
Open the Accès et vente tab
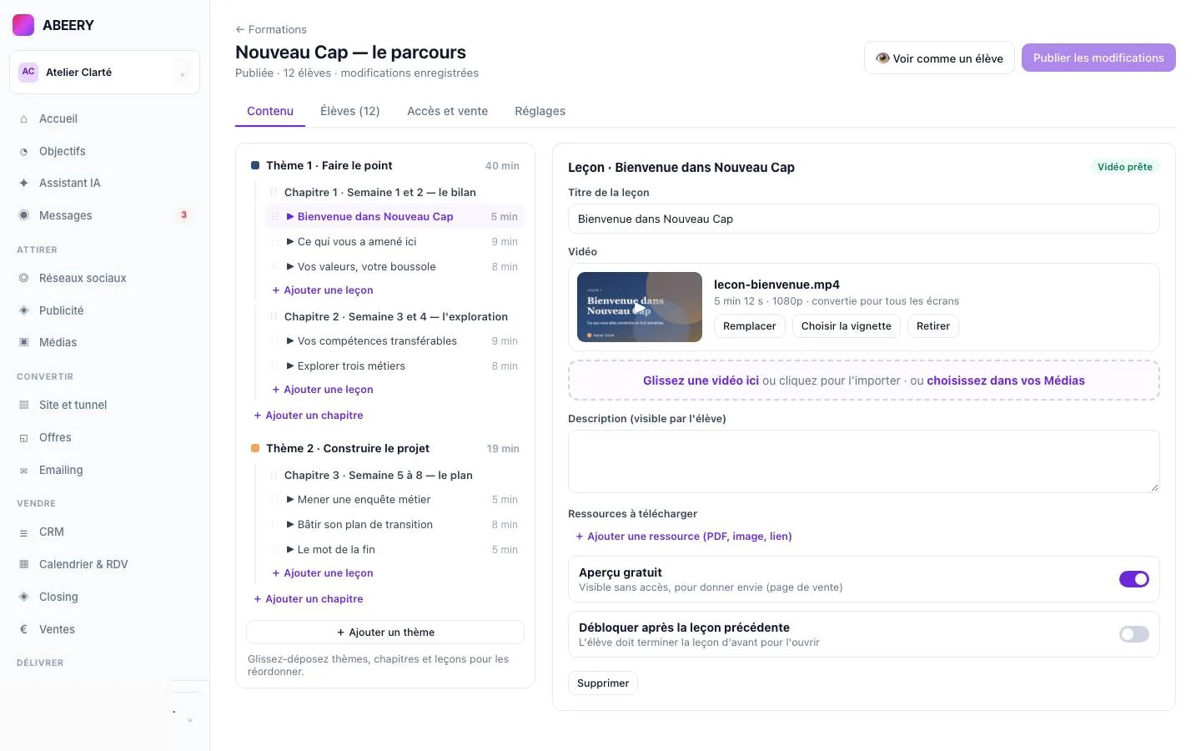pyautogui.click(x=447, y=111)
